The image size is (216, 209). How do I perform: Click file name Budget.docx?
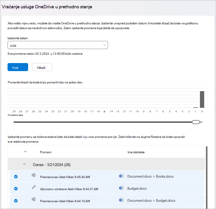pyautogui.click(x=137, y=188)
